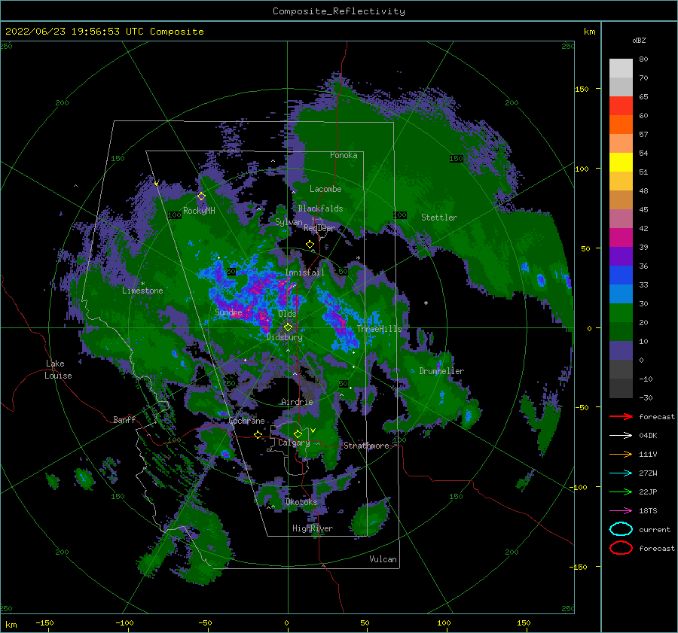Click the Stettler city label
Viewport: 678px width, 633px height.
[439, 218]
